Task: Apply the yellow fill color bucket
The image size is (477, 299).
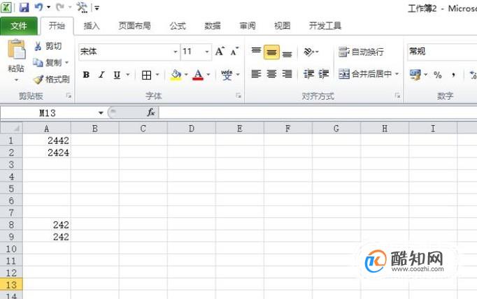Action: click(176, 75)
